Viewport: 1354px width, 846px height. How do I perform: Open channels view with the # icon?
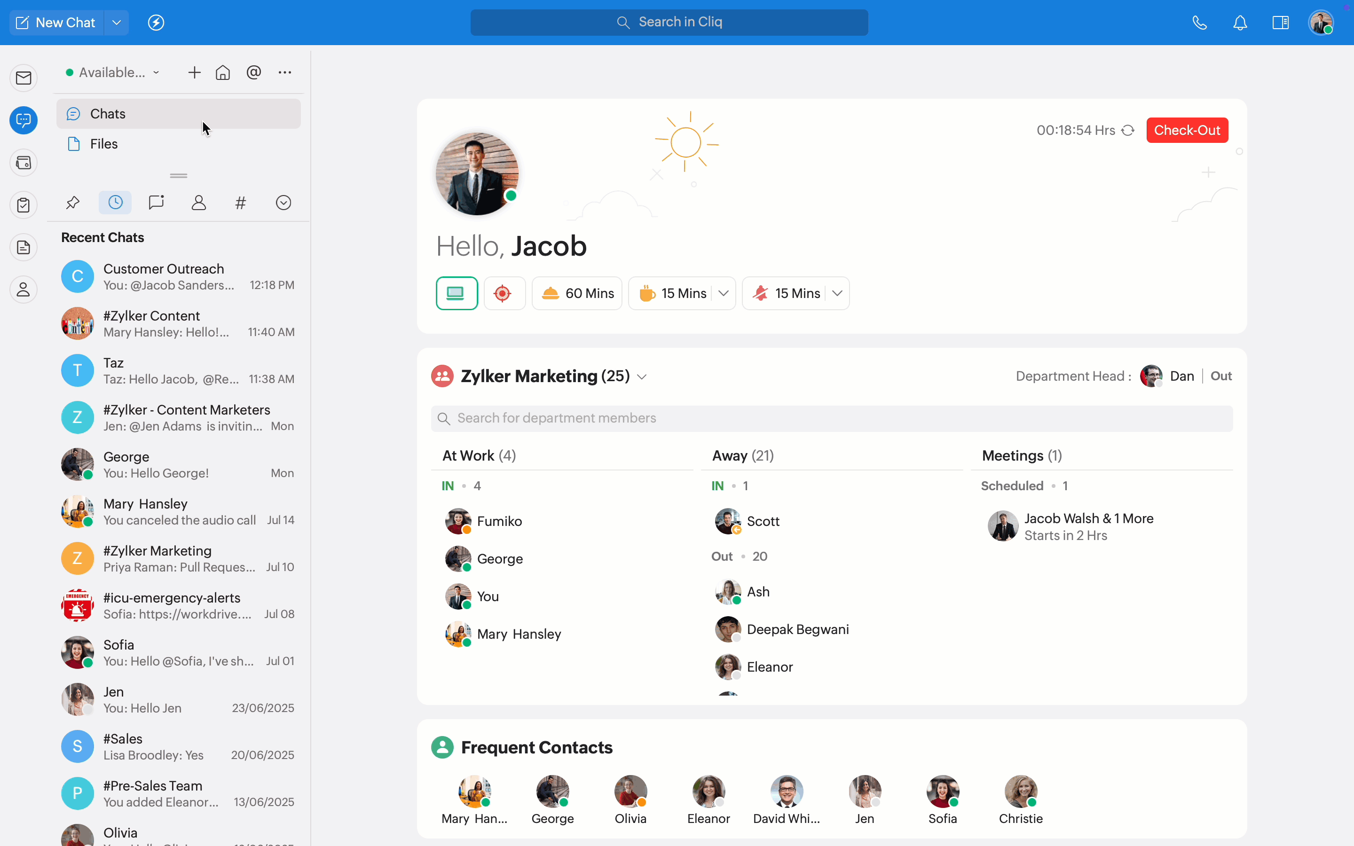(x=241, y=203)
